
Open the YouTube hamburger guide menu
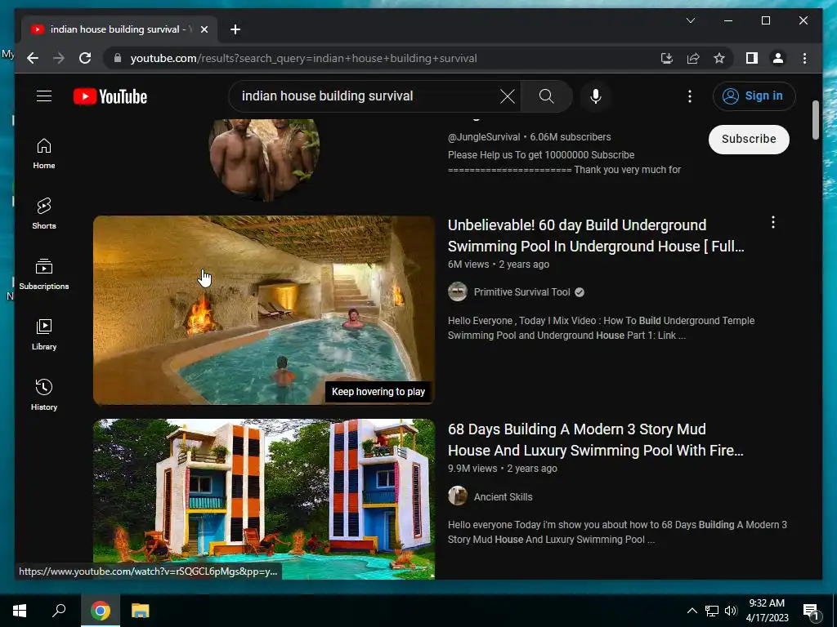44,96
